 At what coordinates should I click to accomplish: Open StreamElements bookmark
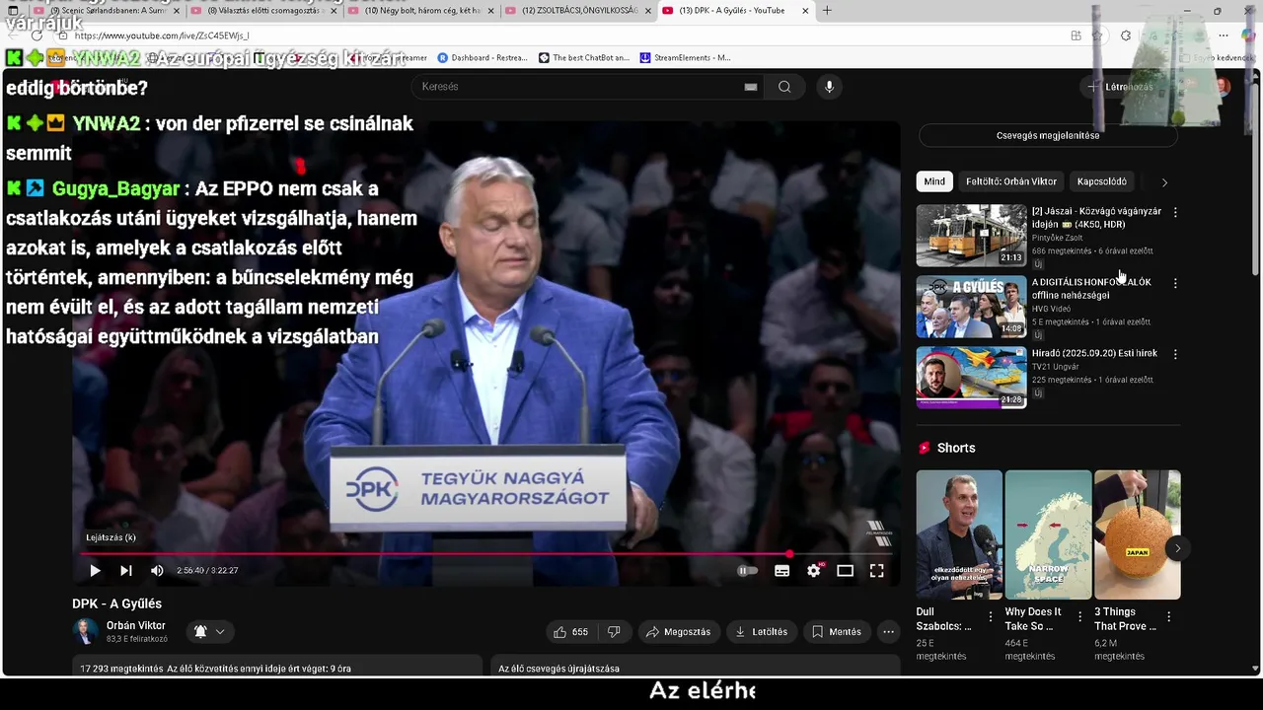[x=686, y=57]
